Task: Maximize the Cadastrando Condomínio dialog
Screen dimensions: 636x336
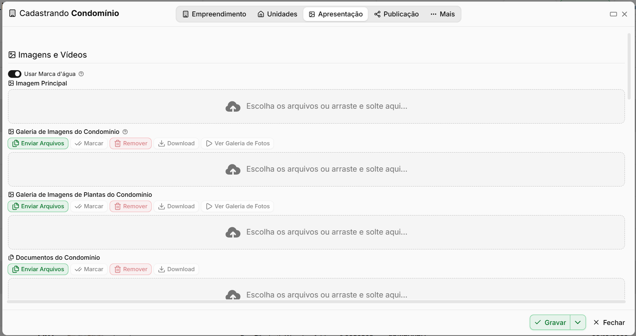Action: [x=613, y=14]
